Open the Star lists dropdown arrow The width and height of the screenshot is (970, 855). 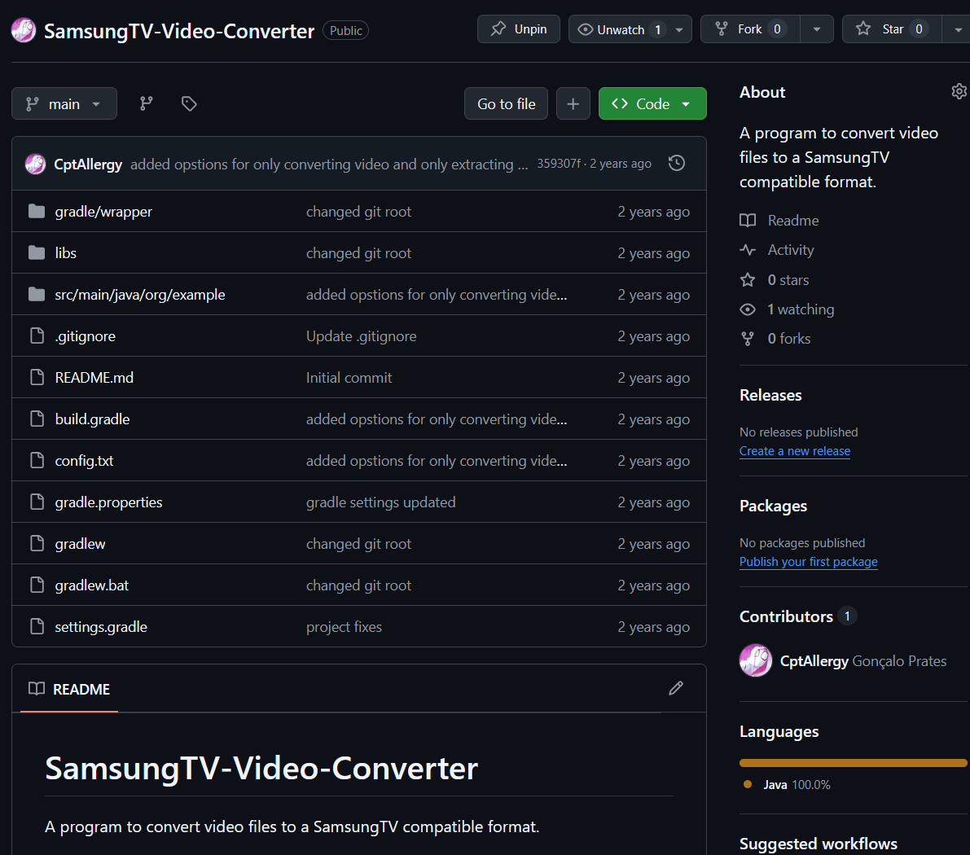pos(958,29)
